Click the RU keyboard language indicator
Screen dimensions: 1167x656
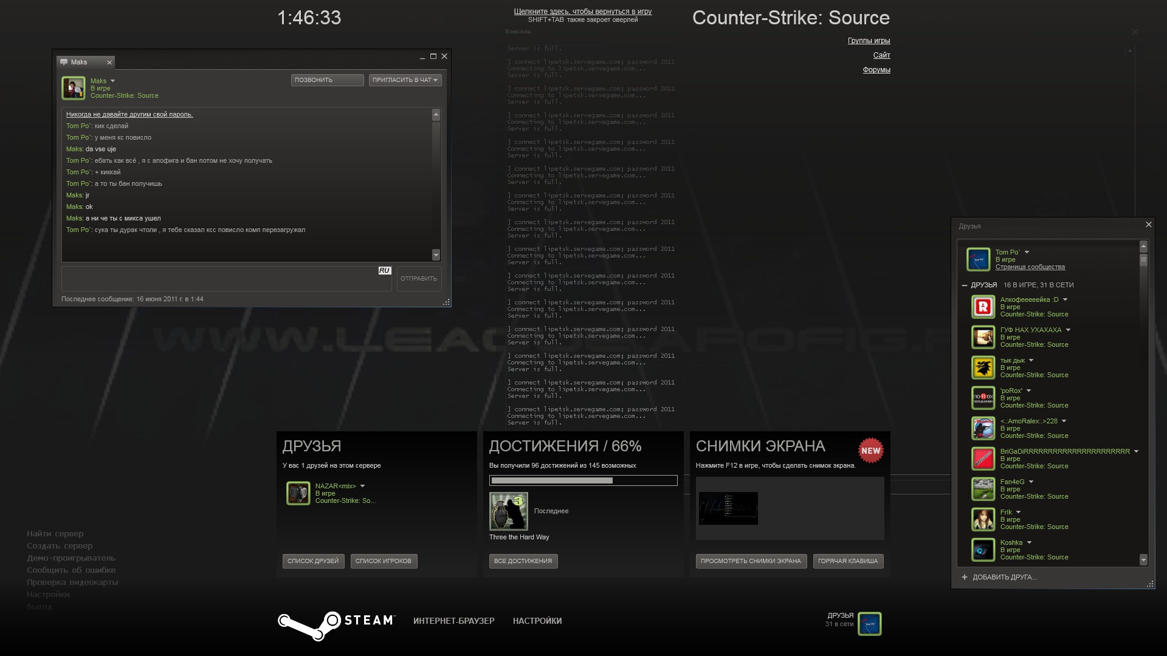click(x=384, y=270)
